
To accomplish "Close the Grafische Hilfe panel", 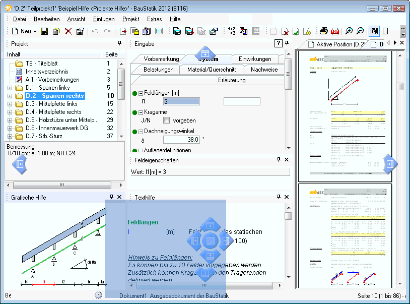I will [x=119, y=197].
